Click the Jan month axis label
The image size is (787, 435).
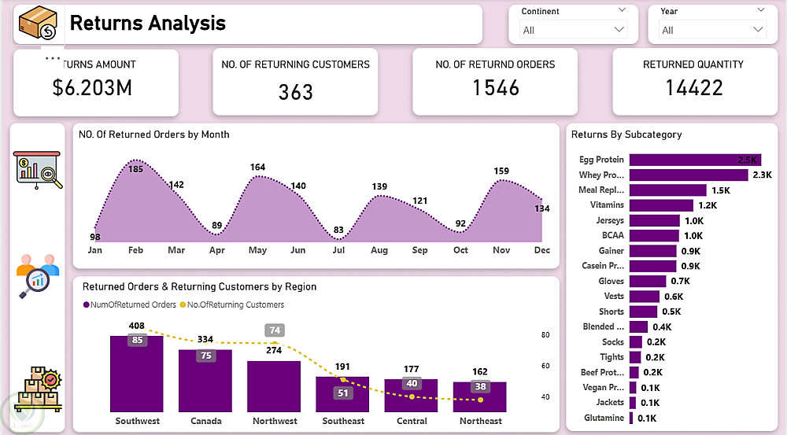tap(95, 250)
